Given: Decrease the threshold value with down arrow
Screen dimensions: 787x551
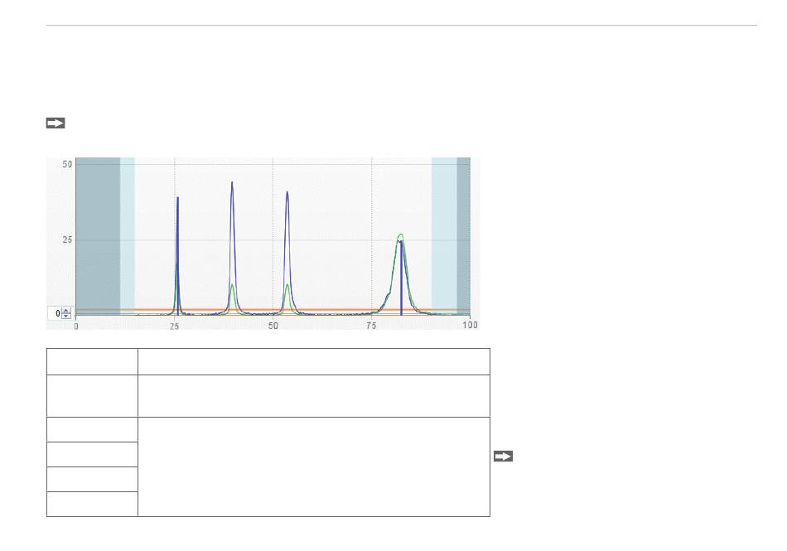Looking at the screenshot, I should (x=66, y=317).
